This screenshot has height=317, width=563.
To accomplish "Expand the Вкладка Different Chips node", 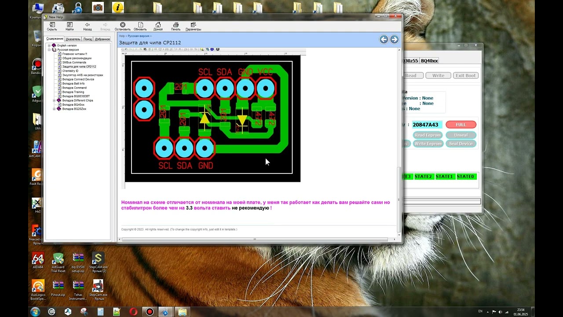I will (x=54, y=100).
